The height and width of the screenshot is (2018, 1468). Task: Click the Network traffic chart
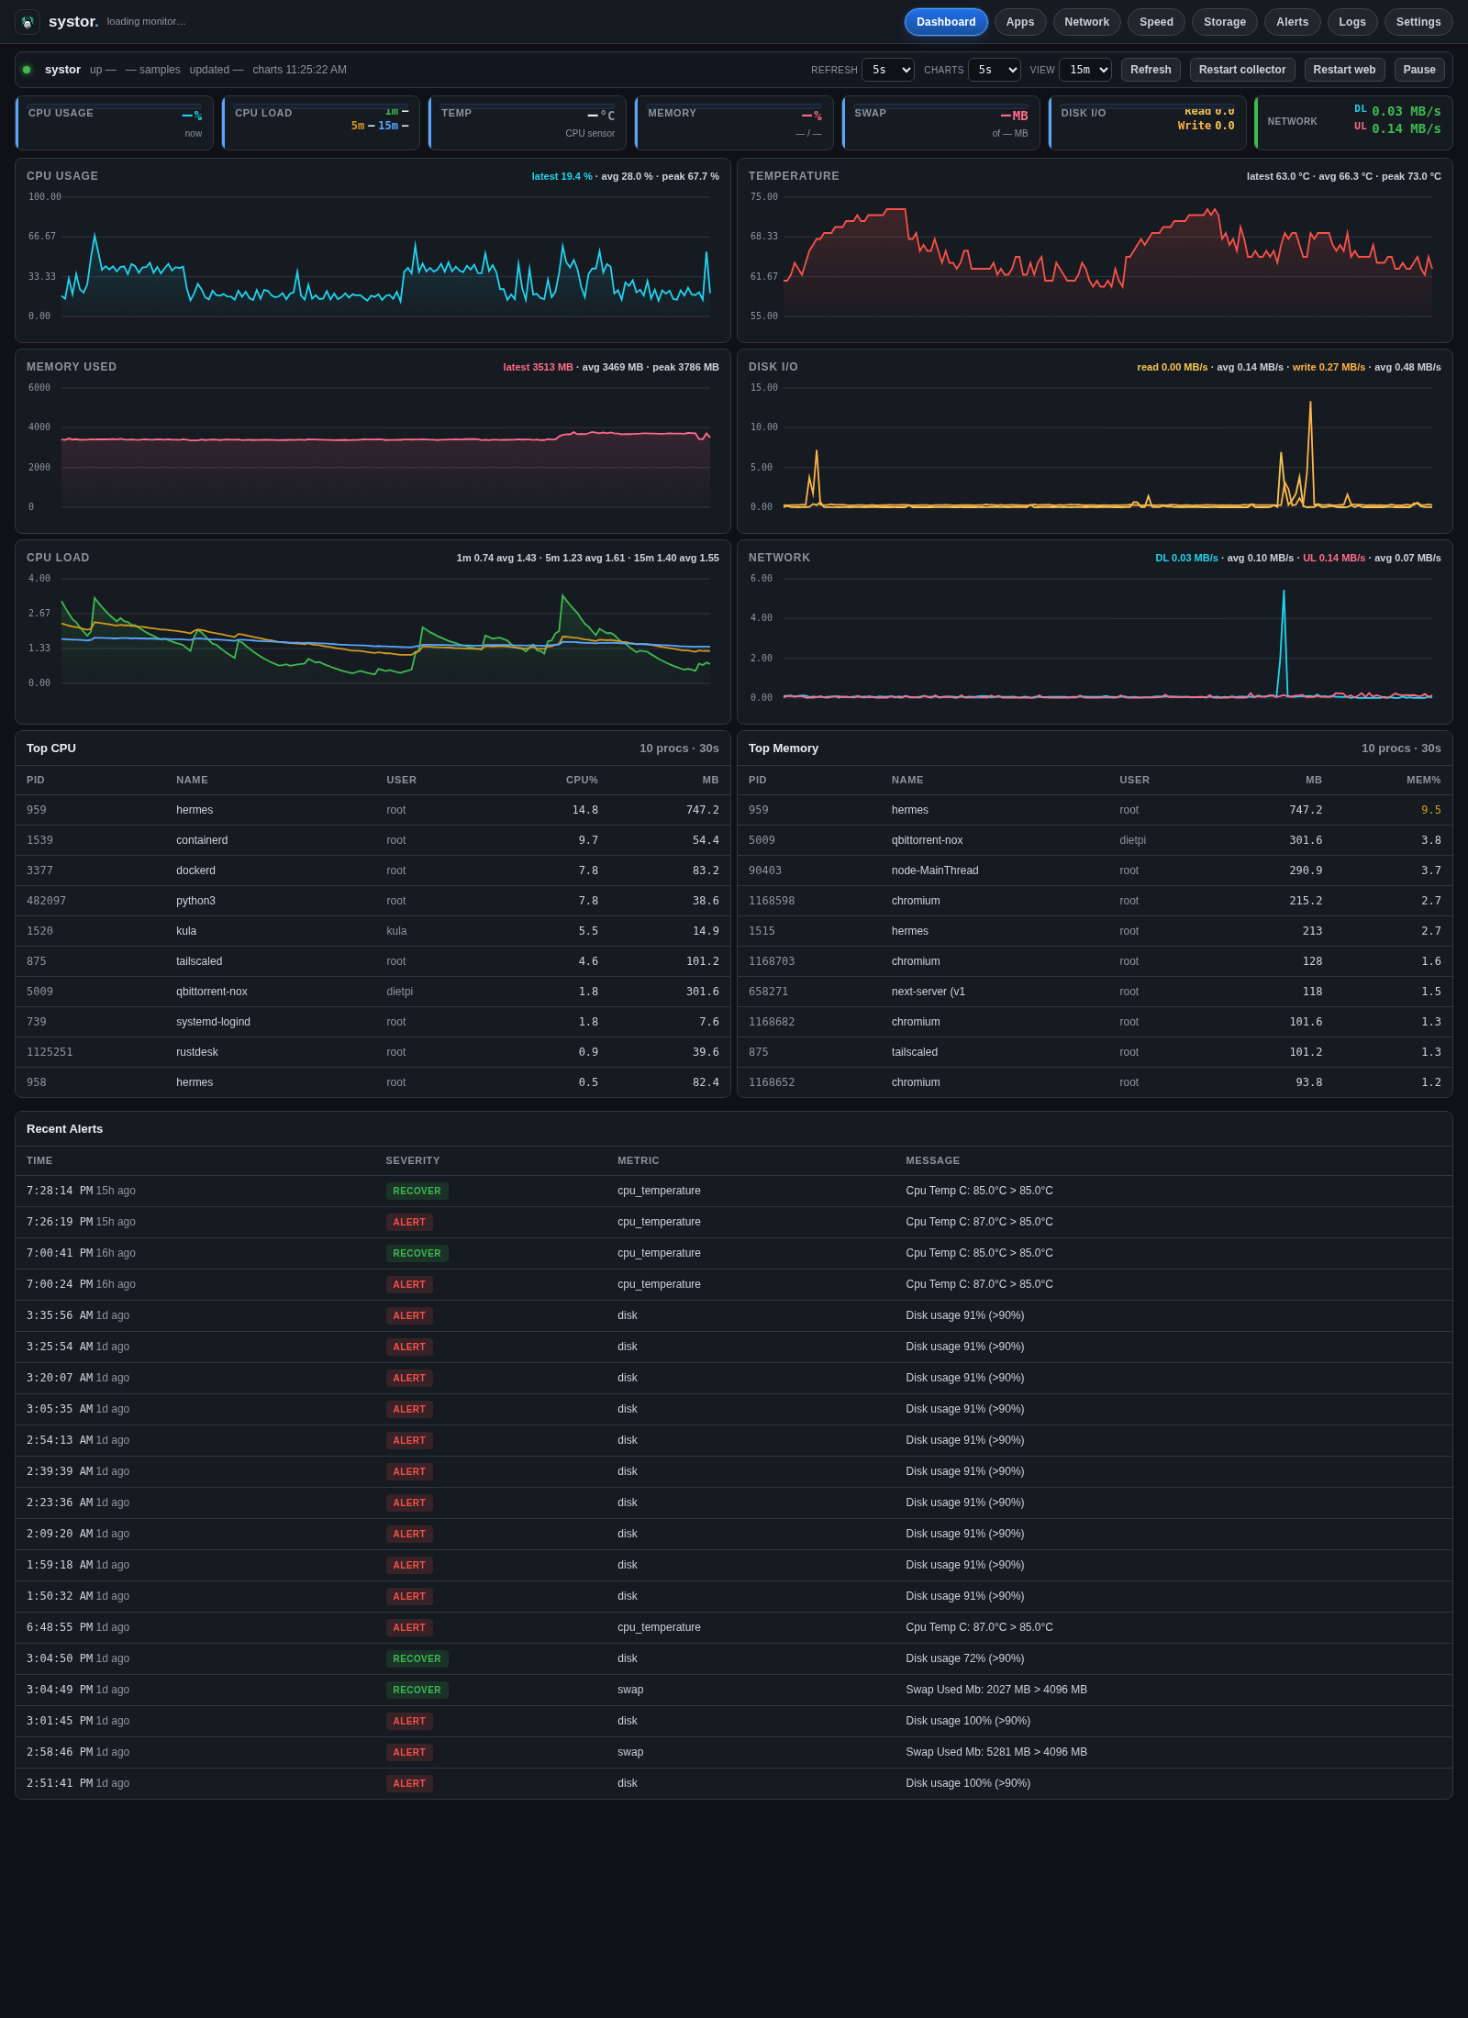point(1095,640)
